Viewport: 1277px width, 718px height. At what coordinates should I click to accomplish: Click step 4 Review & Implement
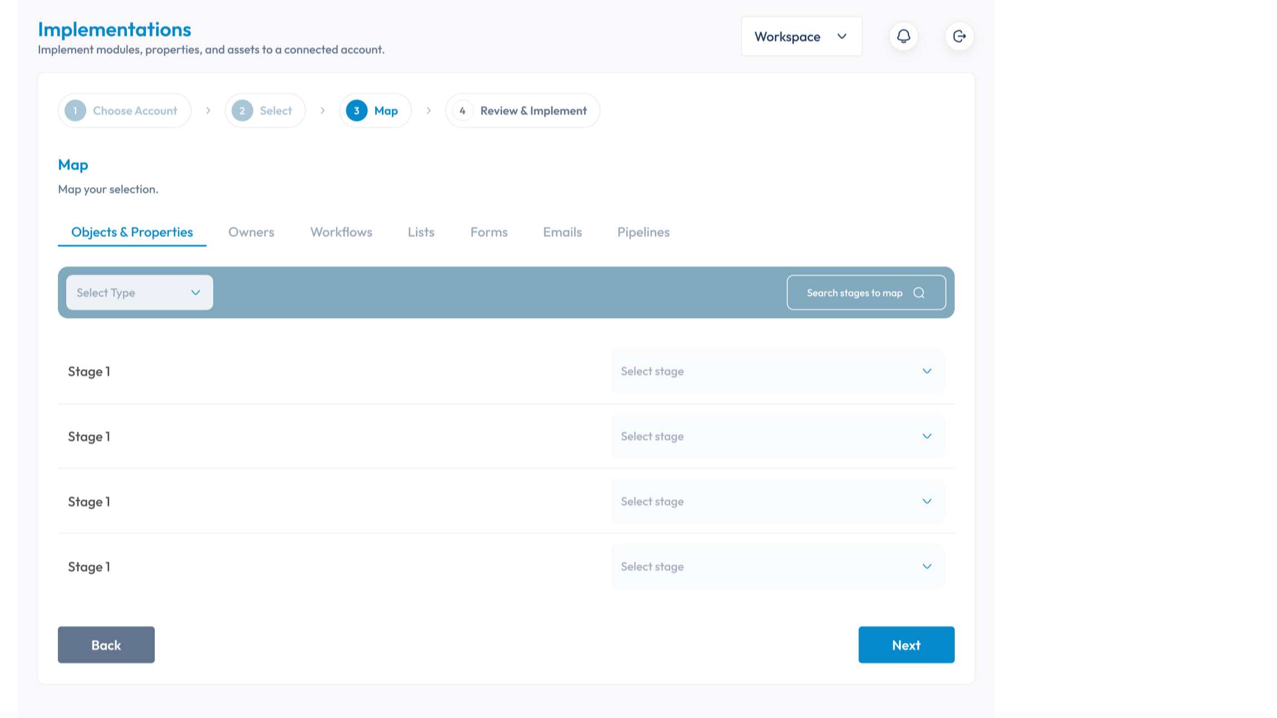522,111
